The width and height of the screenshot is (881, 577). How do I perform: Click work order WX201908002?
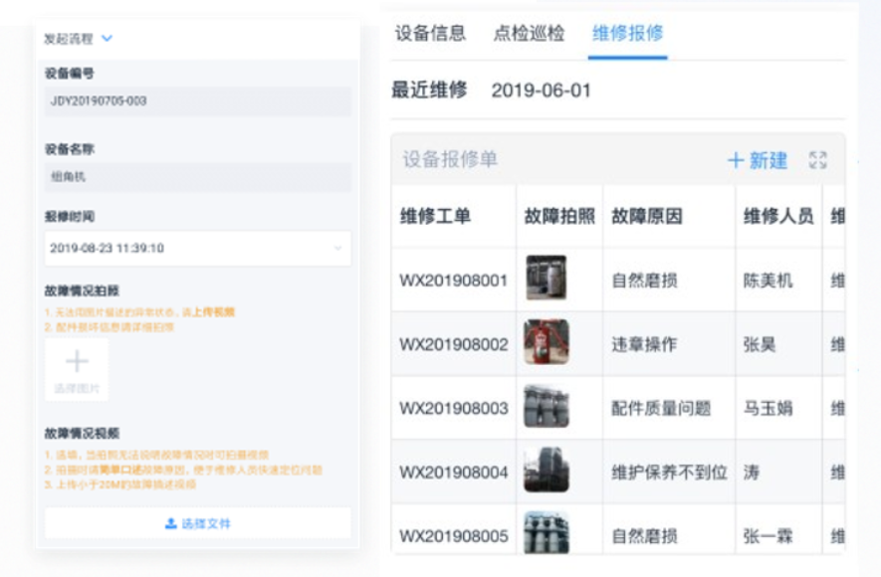[x=453, y=344]
